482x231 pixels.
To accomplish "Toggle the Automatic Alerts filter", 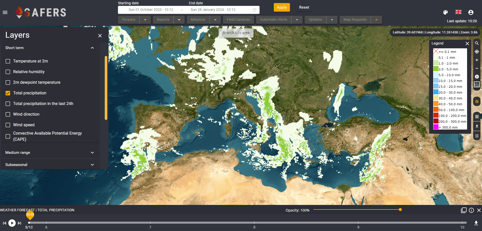I will point(274,20).
